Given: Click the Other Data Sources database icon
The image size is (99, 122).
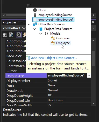Looking at the screenshot, I should pos(35,24).
